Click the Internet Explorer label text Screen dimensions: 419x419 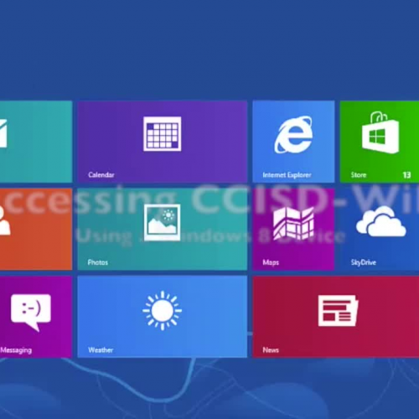coord(287,175)
